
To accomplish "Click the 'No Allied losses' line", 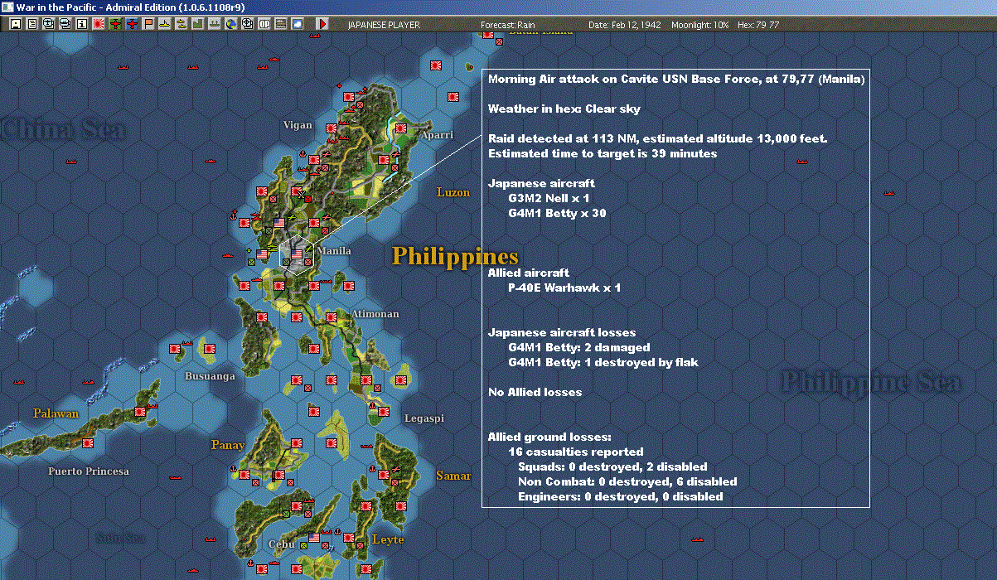I will pos(535,392).
